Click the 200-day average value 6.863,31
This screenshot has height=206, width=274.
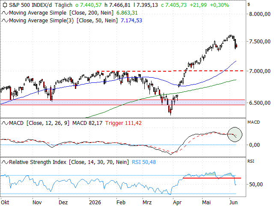127,13
